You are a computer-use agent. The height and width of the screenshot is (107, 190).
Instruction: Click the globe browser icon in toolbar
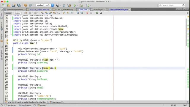coord(58,5)
